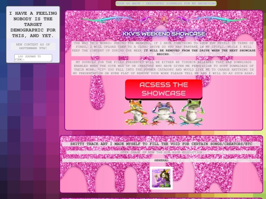Click the purple see-no-evil frog
The image size is (266, 199).
click(164, 113)
